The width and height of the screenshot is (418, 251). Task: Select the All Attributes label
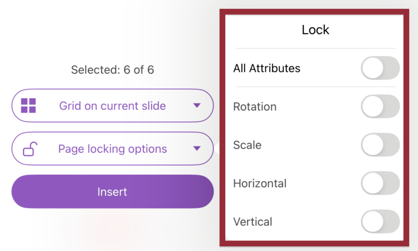coord(266,69)
